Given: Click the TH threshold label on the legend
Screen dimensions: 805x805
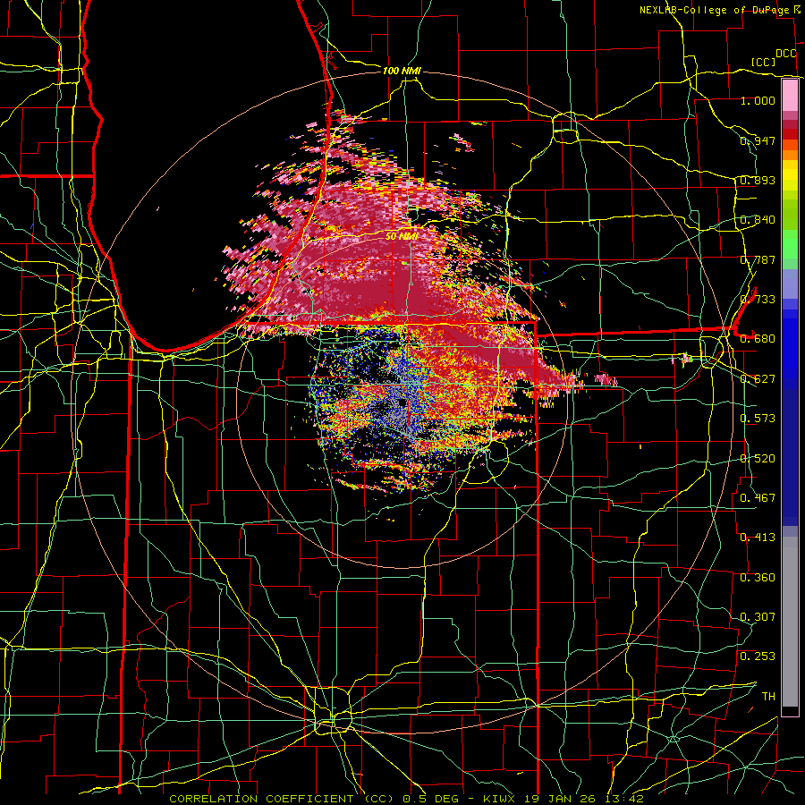Looking at the screenshot, I should pos(768,697).
